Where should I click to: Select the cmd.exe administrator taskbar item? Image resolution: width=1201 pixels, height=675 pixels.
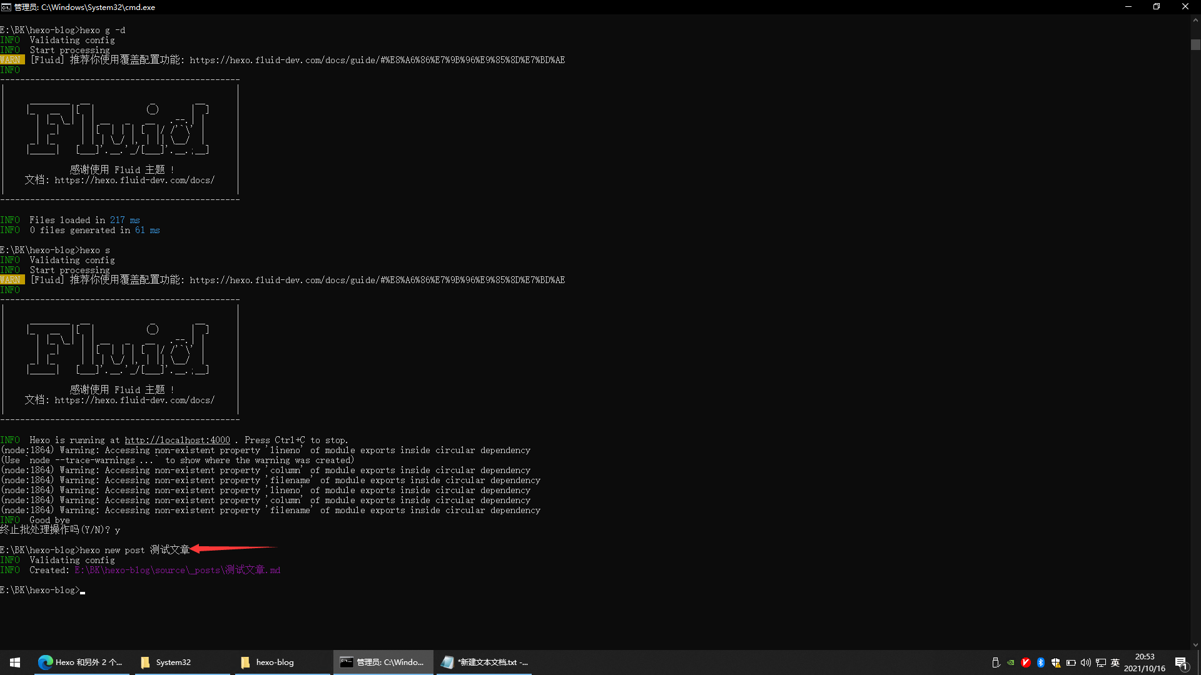(x=383, y=662)
